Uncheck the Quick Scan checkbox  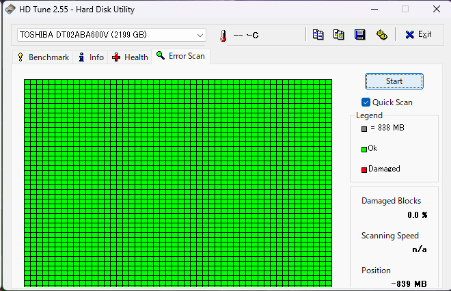[x=366, y=102]
